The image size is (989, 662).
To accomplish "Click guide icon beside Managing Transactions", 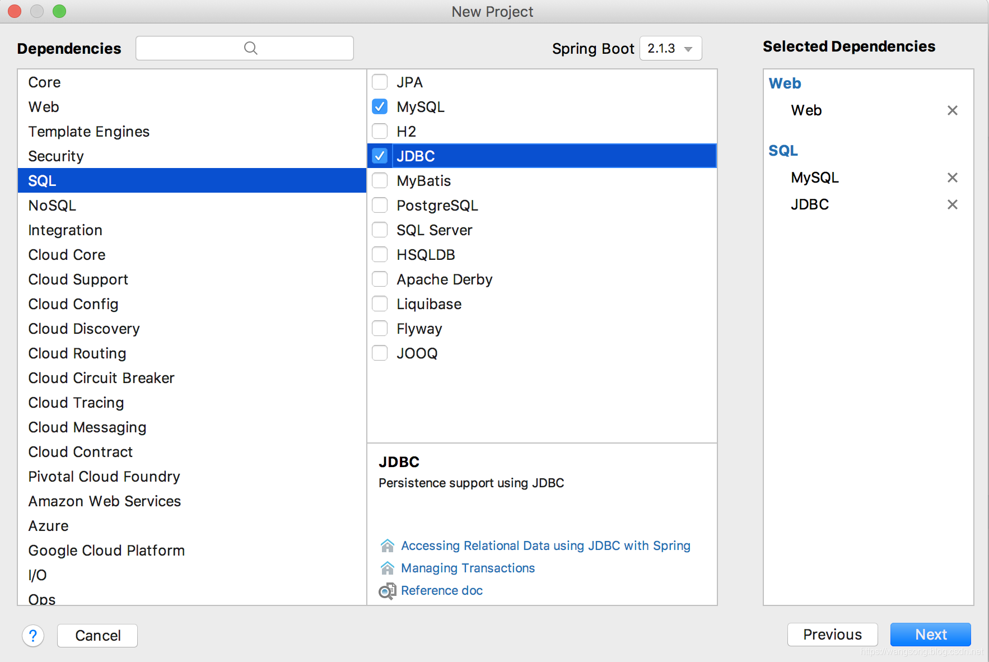I will click(387, 568).
